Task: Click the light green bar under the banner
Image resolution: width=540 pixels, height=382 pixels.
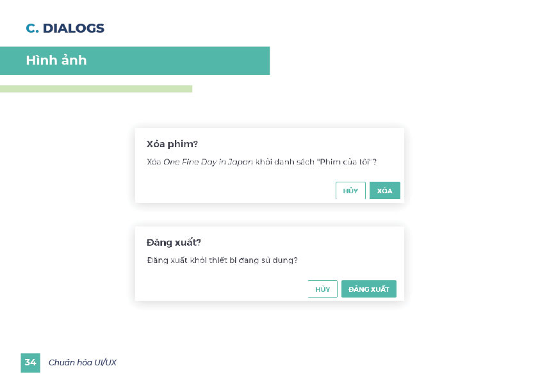Action: [96, 89]
